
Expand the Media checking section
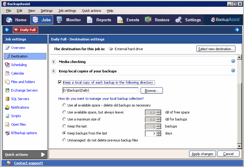54,62
